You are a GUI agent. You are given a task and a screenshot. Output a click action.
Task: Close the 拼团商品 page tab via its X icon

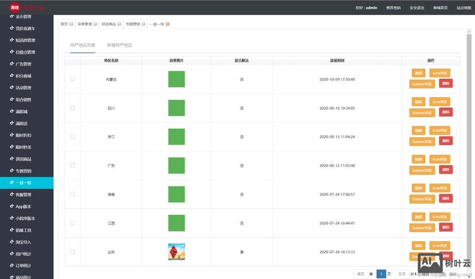pos(120,24)
